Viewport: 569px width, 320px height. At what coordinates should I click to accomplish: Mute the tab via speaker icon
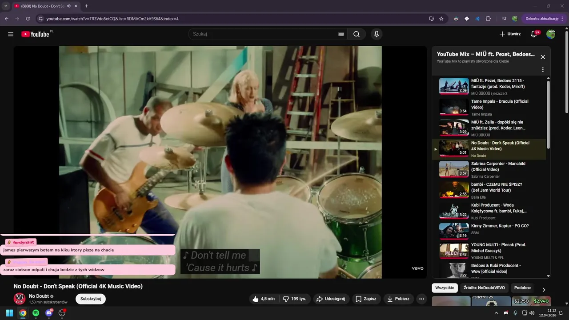coord(68,6)
